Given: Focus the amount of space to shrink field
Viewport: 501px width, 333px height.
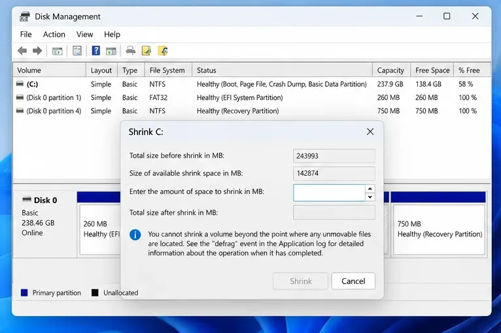Looking at the screenshot, I should (x=329, y=193).
